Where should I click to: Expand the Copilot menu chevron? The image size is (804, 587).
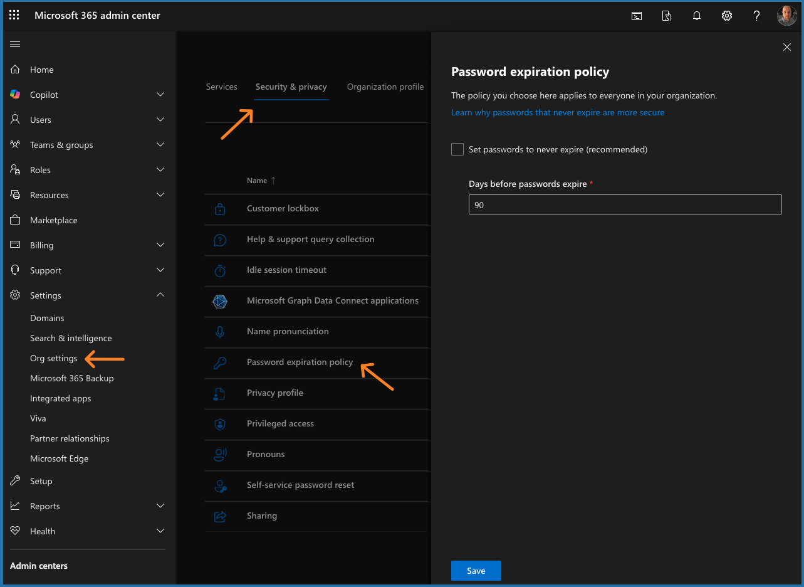[x=160, y=95]
